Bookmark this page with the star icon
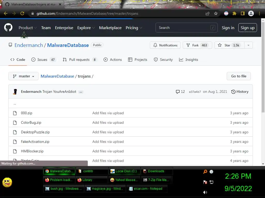This screenshot has width=265, height=198. [x=216, y=13]
